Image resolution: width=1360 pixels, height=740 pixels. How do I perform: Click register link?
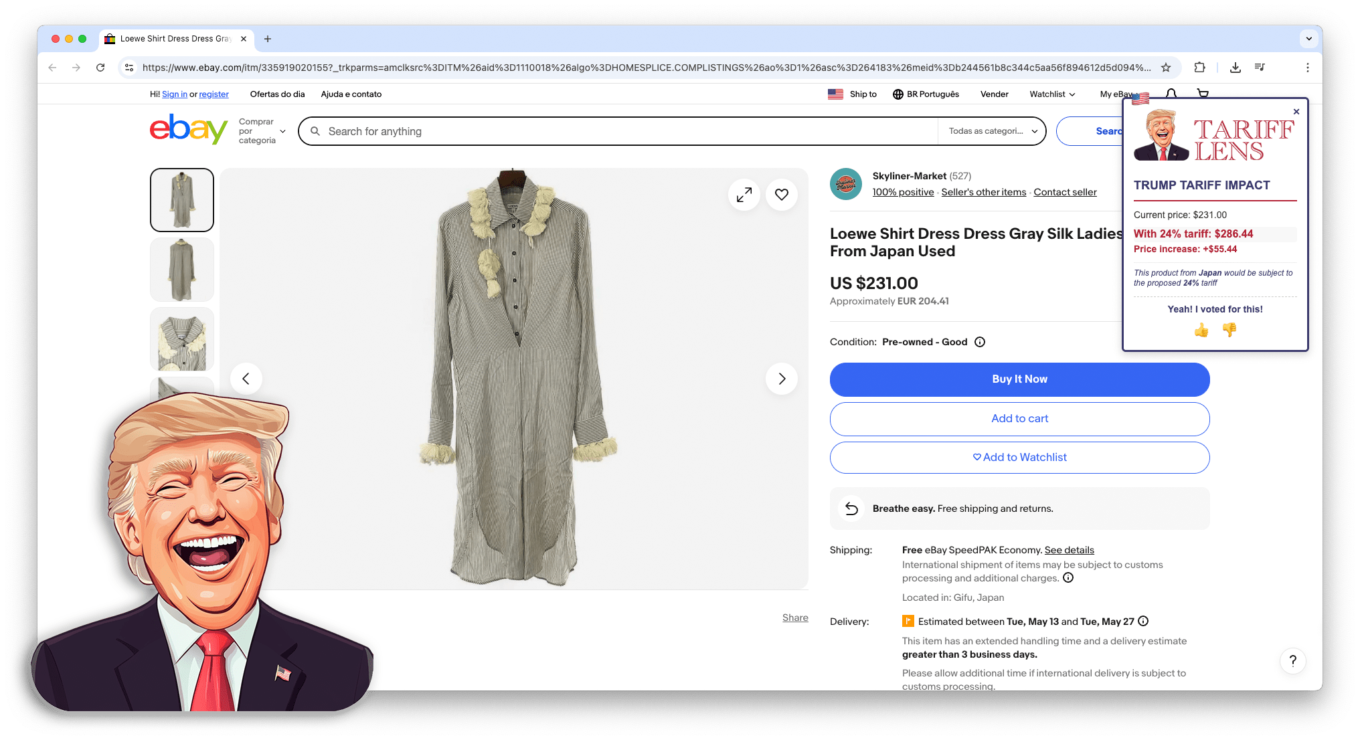214,94
